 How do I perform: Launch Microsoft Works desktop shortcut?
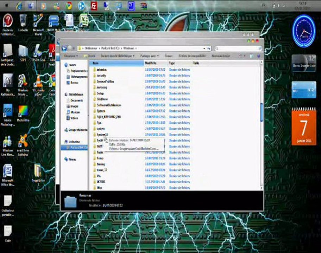(38, 25)
